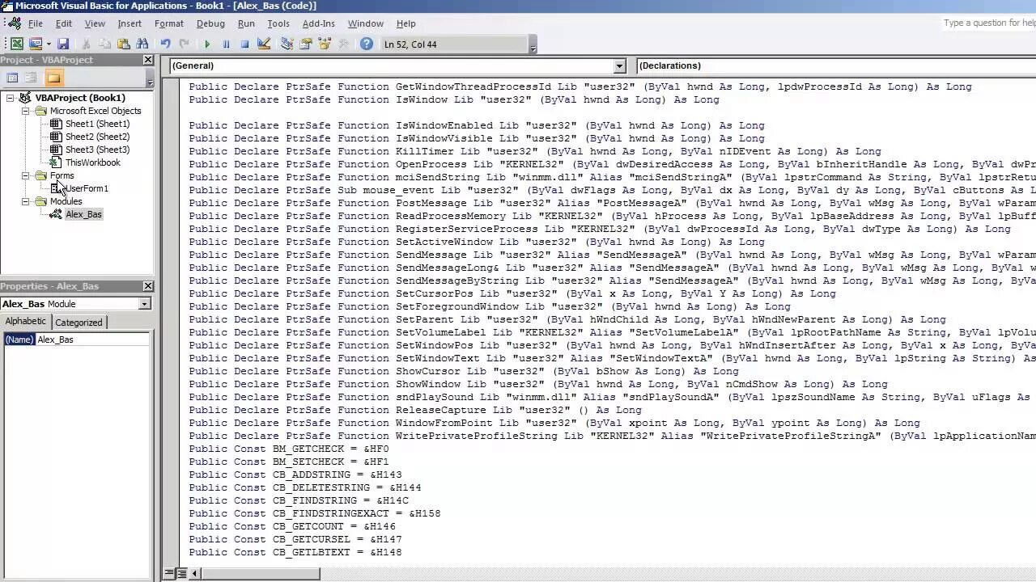The width and height of the screenshot is (1036, 582).
Task: Click the code window horizontal scrollbar thumb
Action: 261,573
